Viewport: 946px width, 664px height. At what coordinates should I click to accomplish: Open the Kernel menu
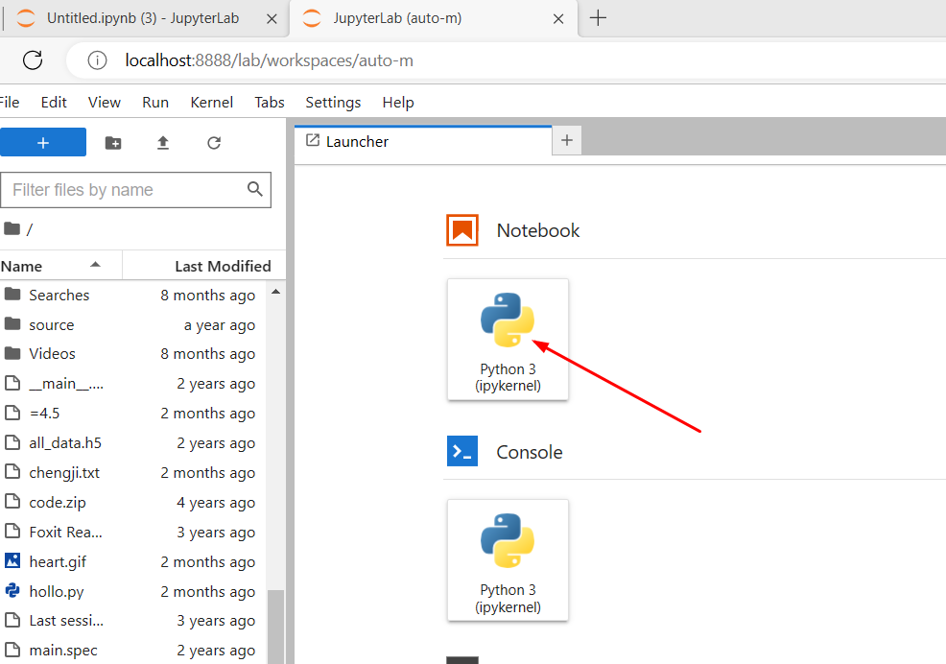click(212, 102)
